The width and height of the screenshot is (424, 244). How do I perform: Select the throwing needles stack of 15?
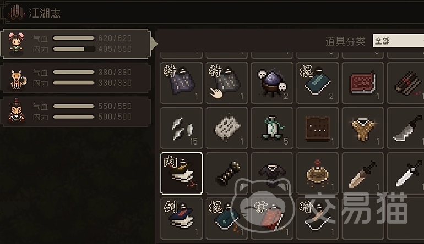(x=182, y=128)
